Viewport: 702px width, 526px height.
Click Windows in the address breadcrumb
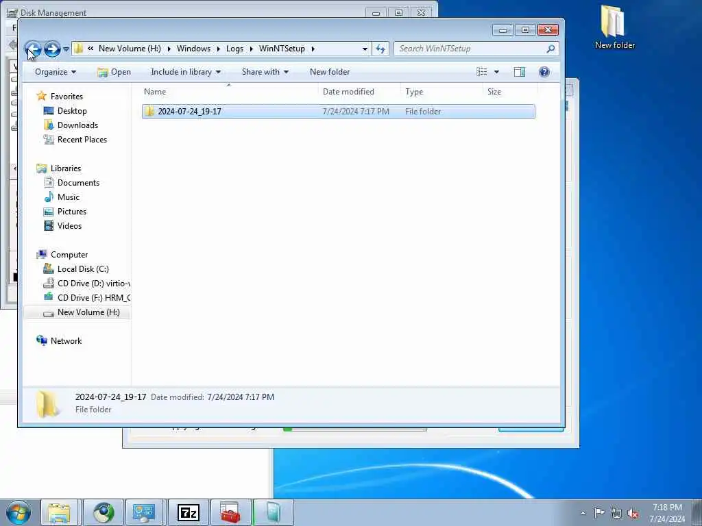coord(193,49)
